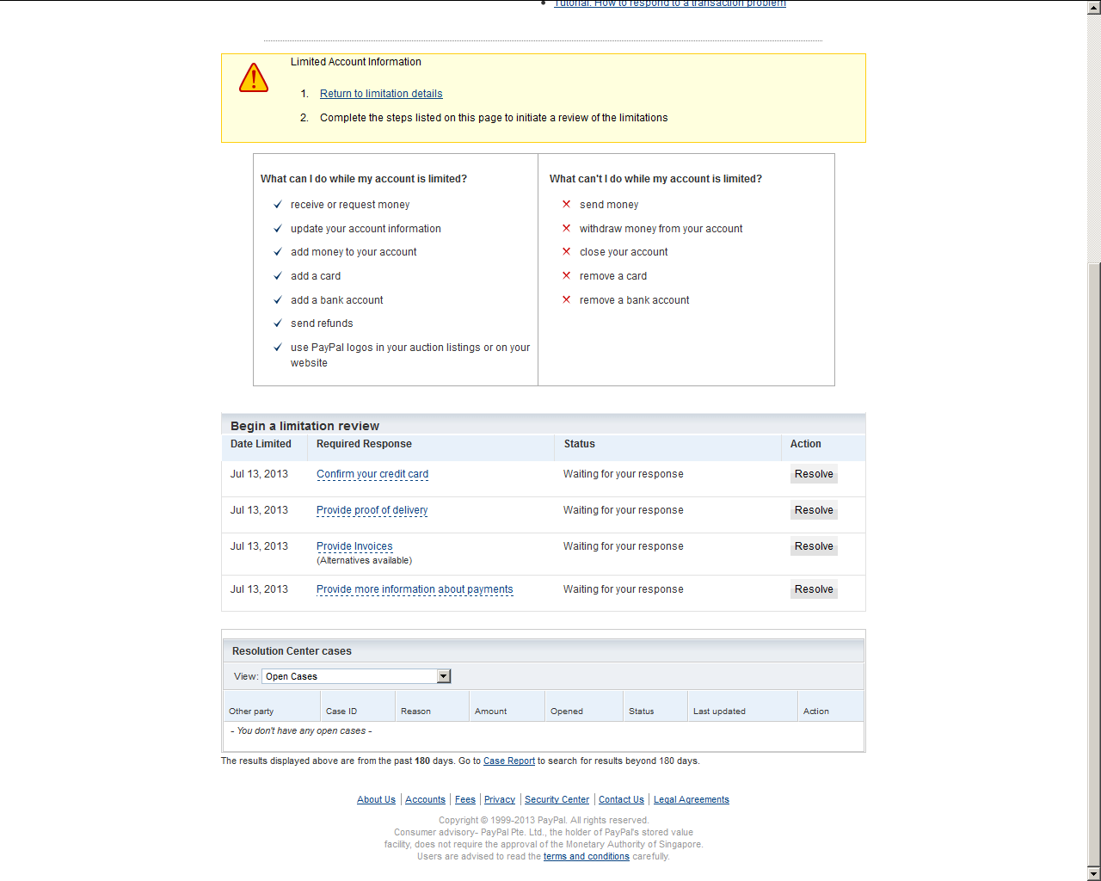Click checkmark beside 'add a card'
Screen dimensions: 1101x881
point(278,276)
